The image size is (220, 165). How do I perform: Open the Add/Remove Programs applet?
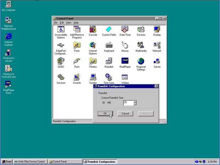point(77,32)
